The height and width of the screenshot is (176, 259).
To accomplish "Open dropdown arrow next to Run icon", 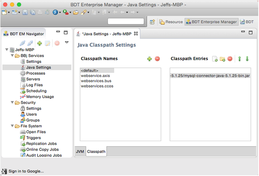I will (70, 12).
